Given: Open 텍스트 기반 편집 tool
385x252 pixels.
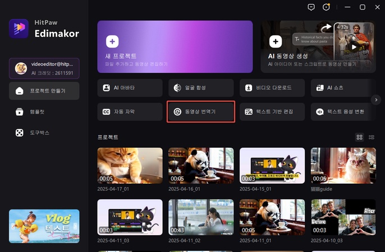Looking at the screenshot, I should pyautogui.click(x=272, y=111).
